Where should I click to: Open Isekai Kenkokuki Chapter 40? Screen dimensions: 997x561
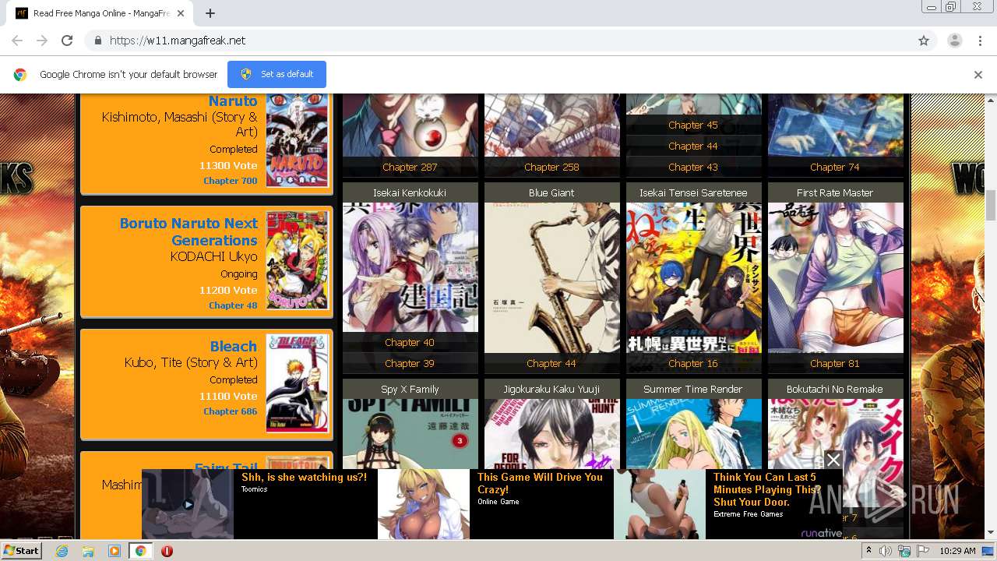(410, 342)
